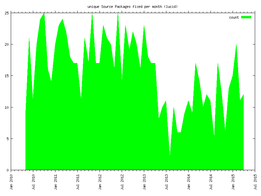Click the 'Jul 2015' x-axis label

click(255, 182)
